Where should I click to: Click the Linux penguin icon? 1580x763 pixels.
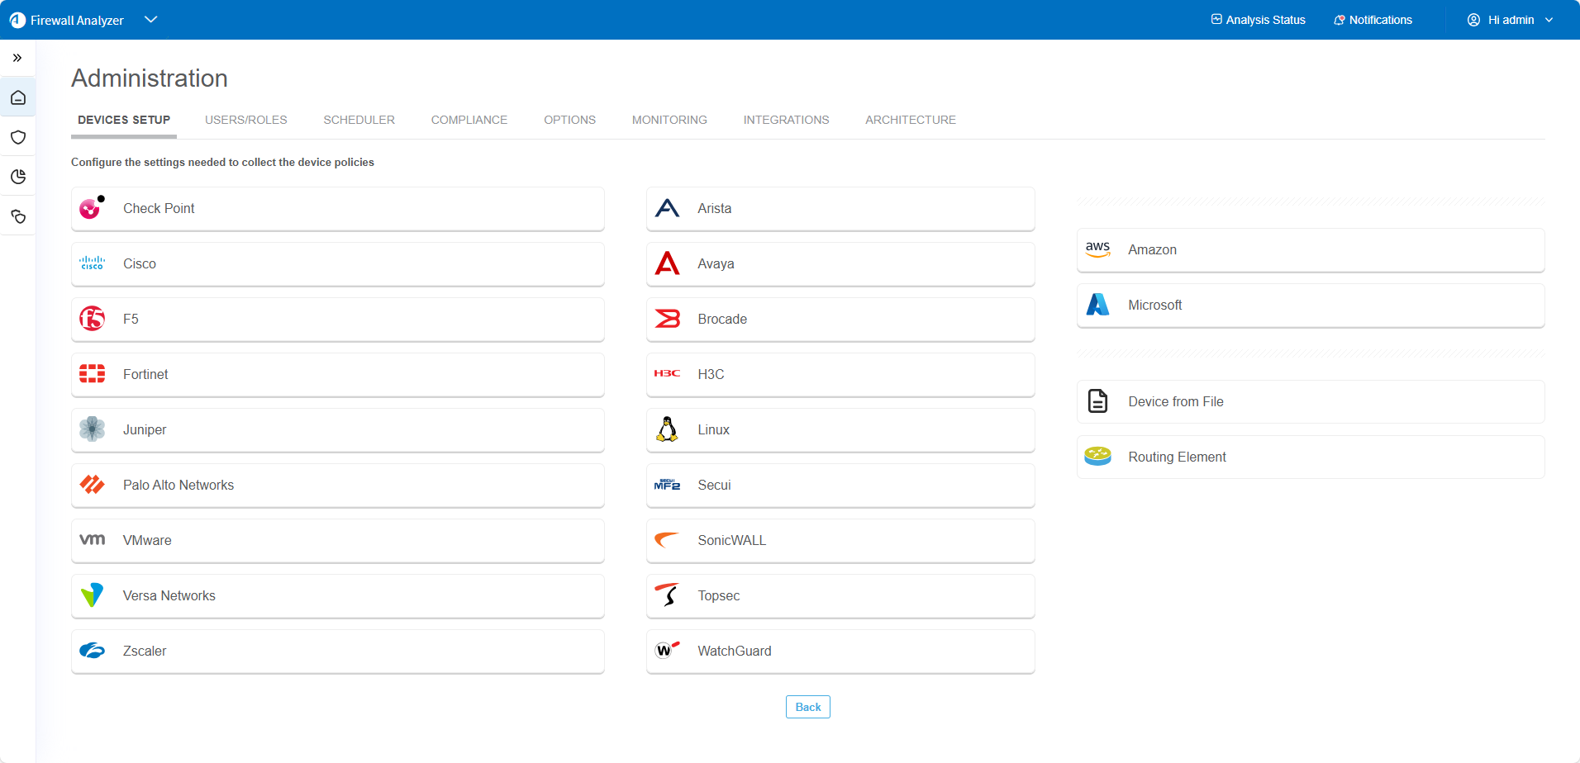[x=667, y=429]
